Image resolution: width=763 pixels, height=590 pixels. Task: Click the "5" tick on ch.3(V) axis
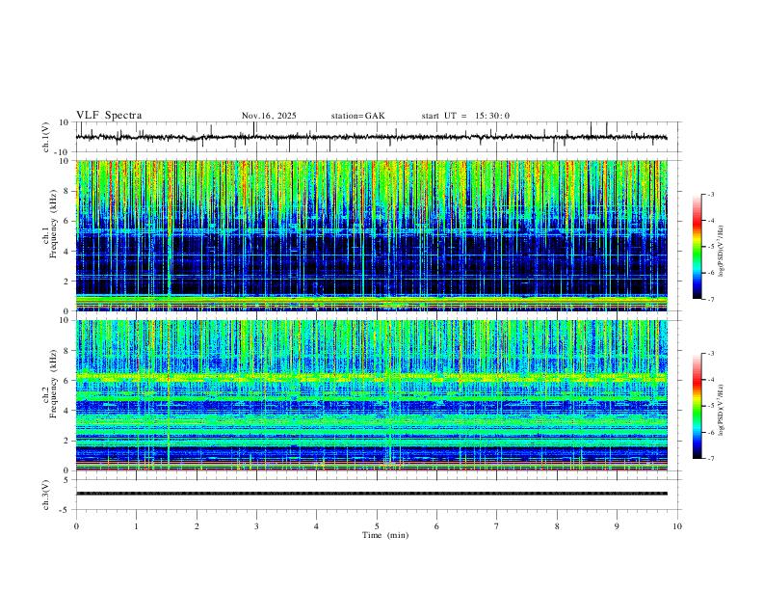coord(67,480)
